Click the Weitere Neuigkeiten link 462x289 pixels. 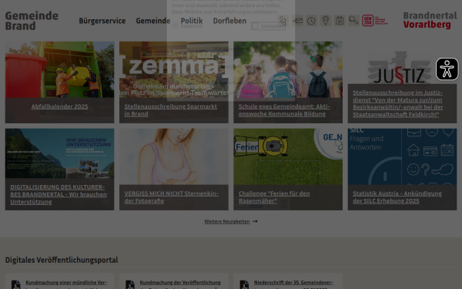pos(227,221)
